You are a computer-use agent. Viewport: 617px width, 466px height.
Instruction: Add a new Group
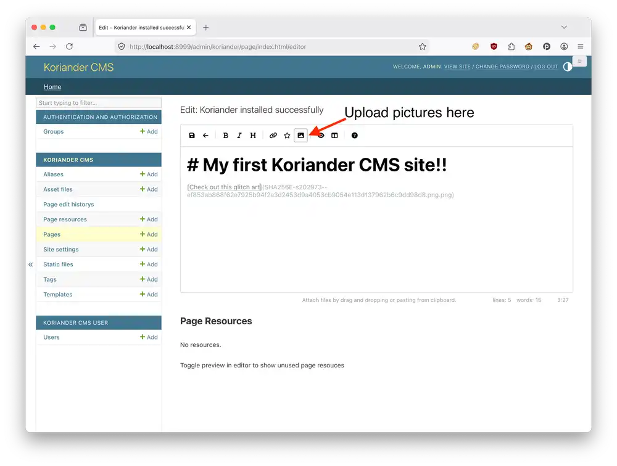point(149,131)
